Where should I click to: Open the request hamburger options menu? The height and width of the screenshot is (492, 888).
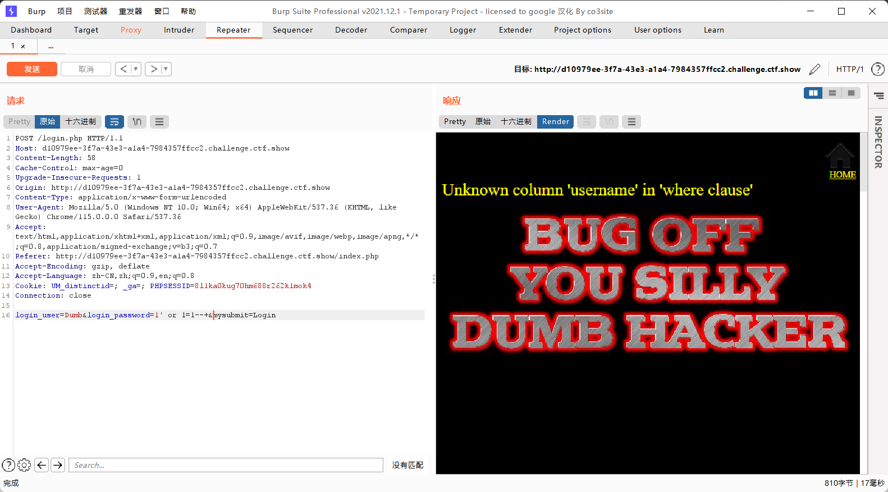coord(159,121)
